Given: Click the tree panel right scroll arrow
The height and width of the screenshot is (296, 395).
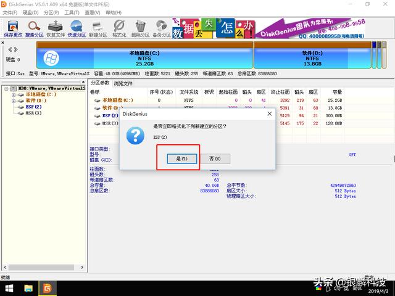Looking at the screenshot, I should [82, 267].
